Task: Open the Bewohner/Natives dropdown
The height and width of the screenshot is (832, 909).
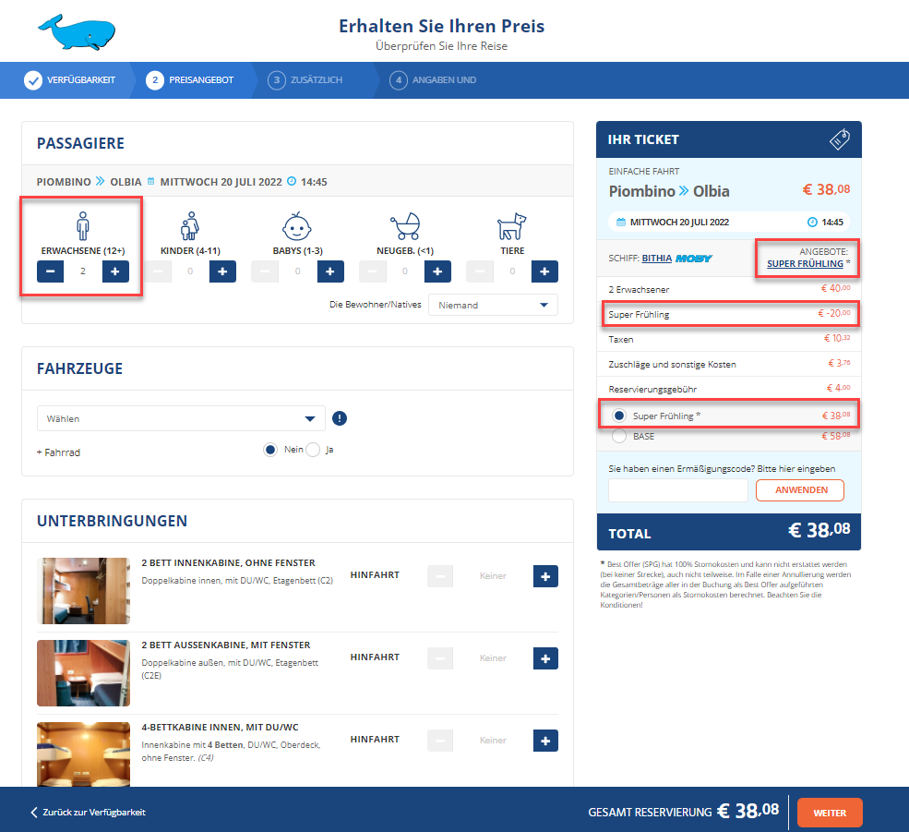Action: [x=493, y=305]
